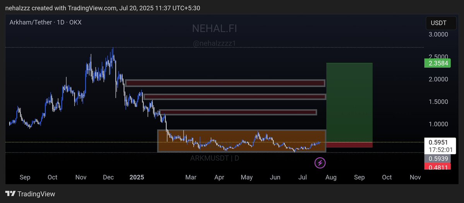Select the topmost dark red resistance rectangle

pyautogui.click(x=225, y=83)
